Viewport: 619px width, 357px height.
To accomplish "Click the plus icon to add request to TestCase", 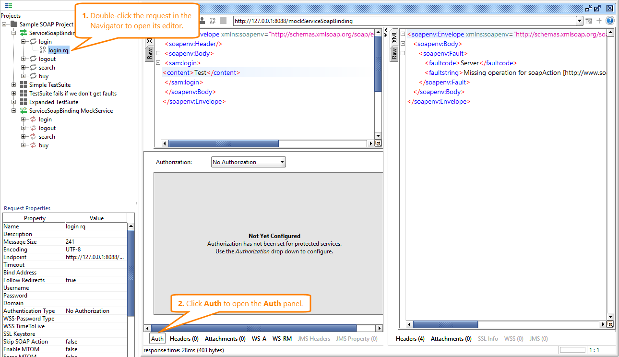I will (599, 21).
